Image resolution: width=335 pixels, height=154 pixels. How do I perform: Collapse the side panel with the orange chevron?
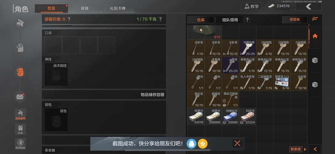click(x=315, y=149)
